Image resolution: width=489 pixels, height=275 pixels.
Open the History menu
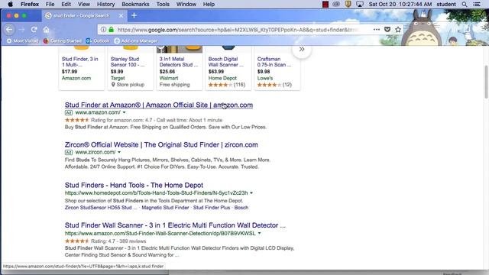(x=105, y=5)
